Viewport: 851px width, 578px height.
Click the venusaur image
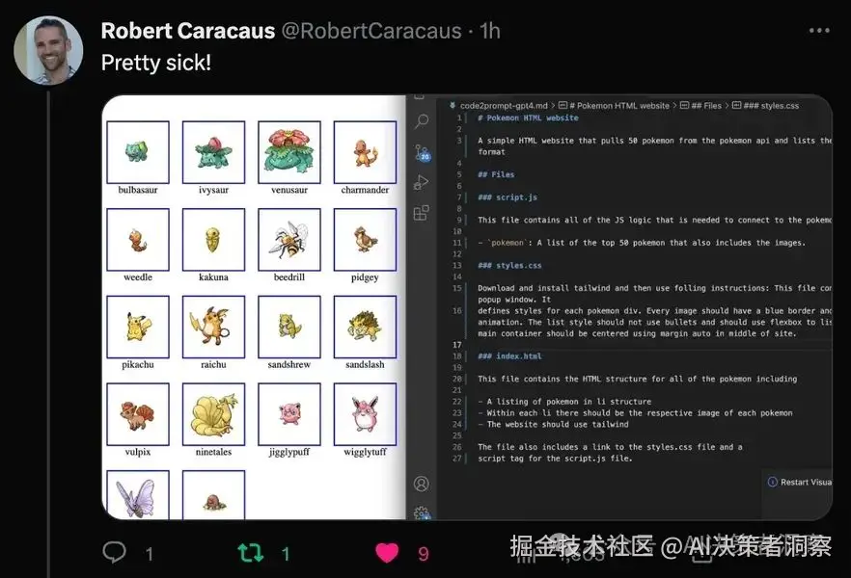(x=289, y=152)
